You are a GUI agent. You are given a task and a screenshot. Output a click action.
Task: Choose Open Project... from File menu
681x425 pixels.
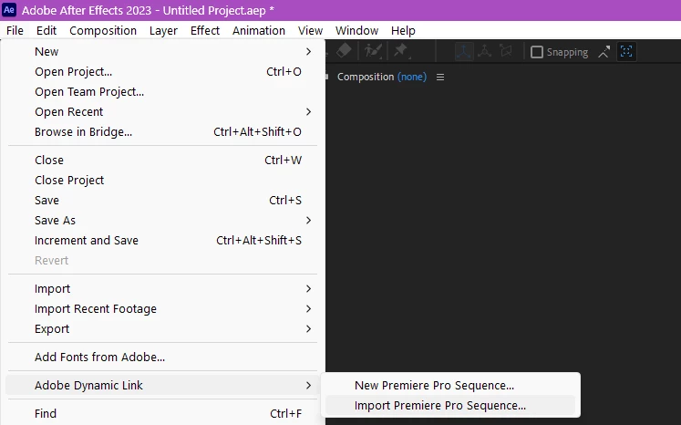(x=162, y=71)
